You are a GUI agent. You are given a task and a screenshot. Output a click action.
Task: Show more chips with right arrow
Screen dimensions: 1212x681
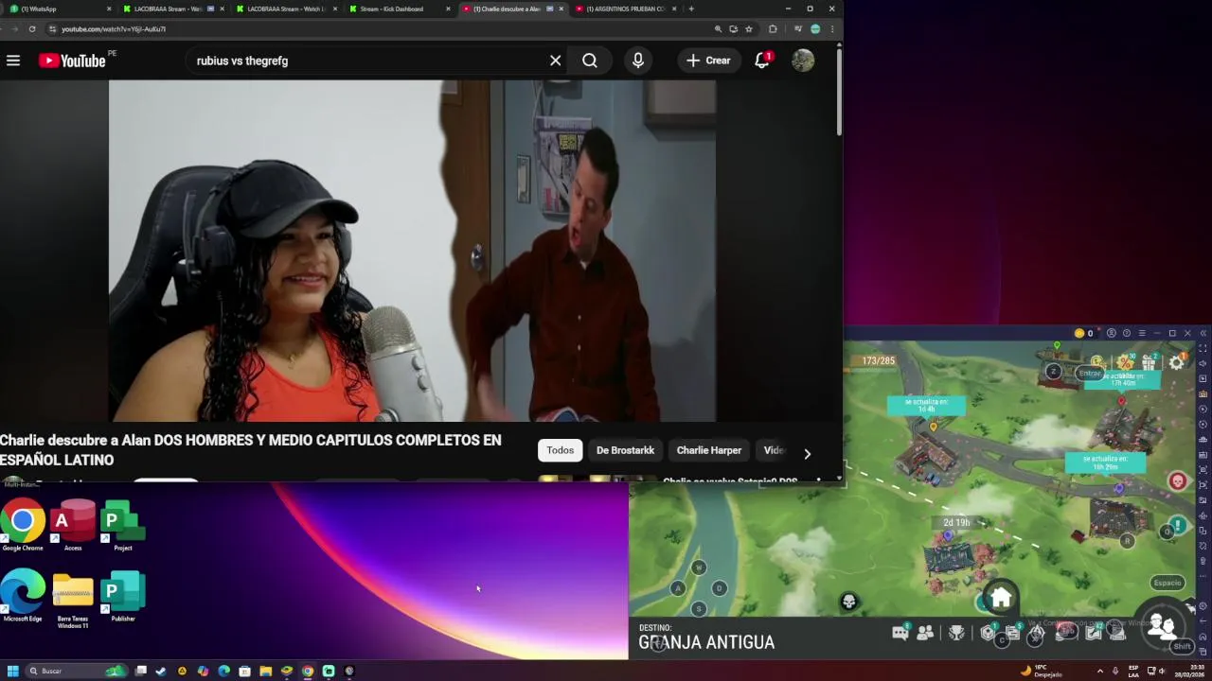pos(807,454)
